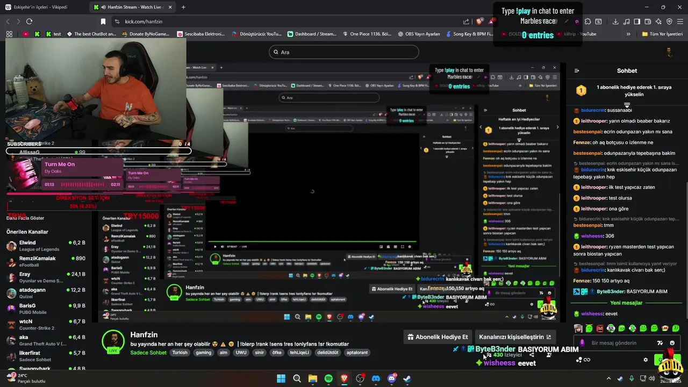Open OBS Studio from the taskbar

(x=360, y=378)
